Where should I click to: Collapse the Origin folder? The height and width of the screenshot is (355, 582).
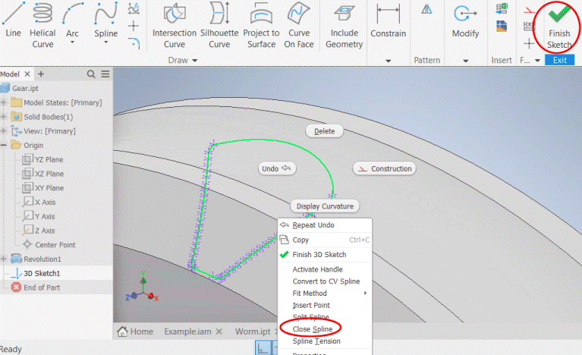pyautogui.click(x=4, y=145)
